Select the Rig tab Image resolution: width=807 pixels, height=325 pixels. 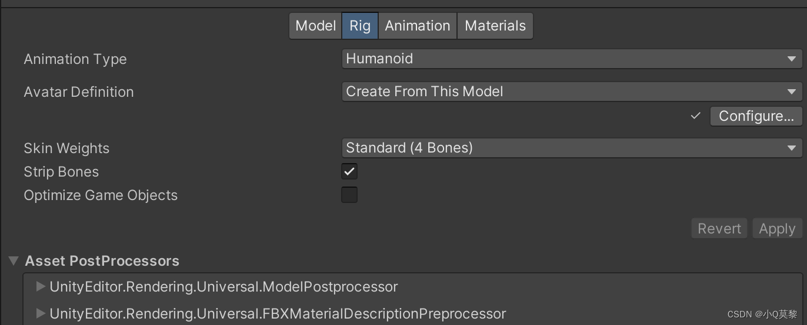coord(360,26)
